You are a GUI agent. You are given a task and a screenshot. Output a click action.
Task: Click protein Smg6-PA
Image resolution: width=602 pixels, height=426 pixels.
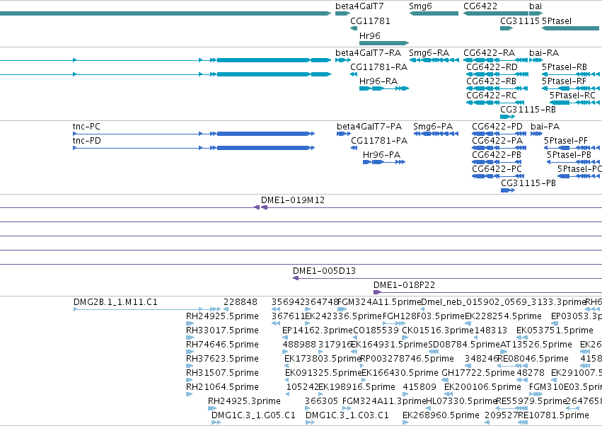[436, 134]
